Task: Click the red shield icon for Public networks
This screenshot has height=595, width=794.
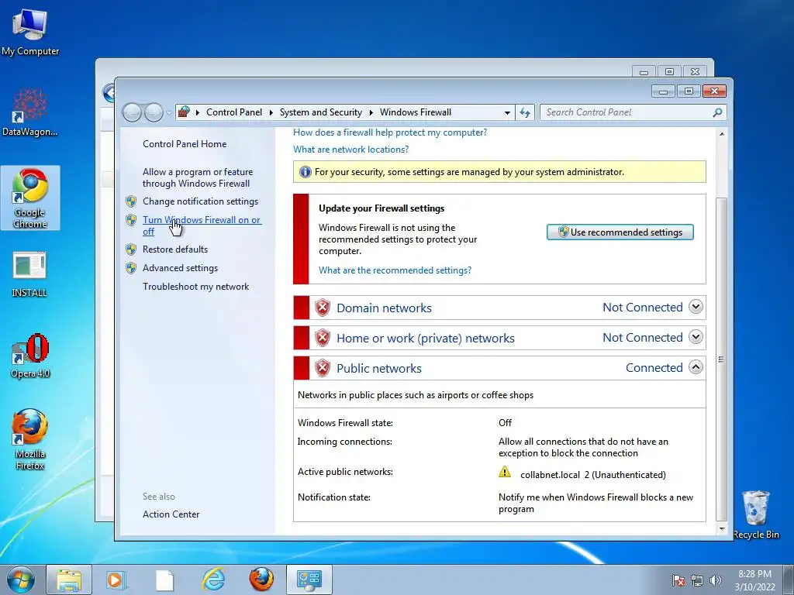Action: click(x=323, y=368)
